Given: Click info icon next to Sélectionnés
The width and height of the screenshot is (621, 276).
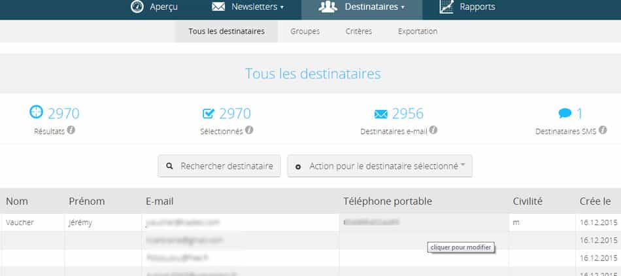Looking at the screenshot, I should click(249, 130).
